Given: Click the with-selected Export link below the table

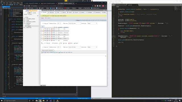Looking at the screenshot, I should pyautogui.click(x=76, y=43).
